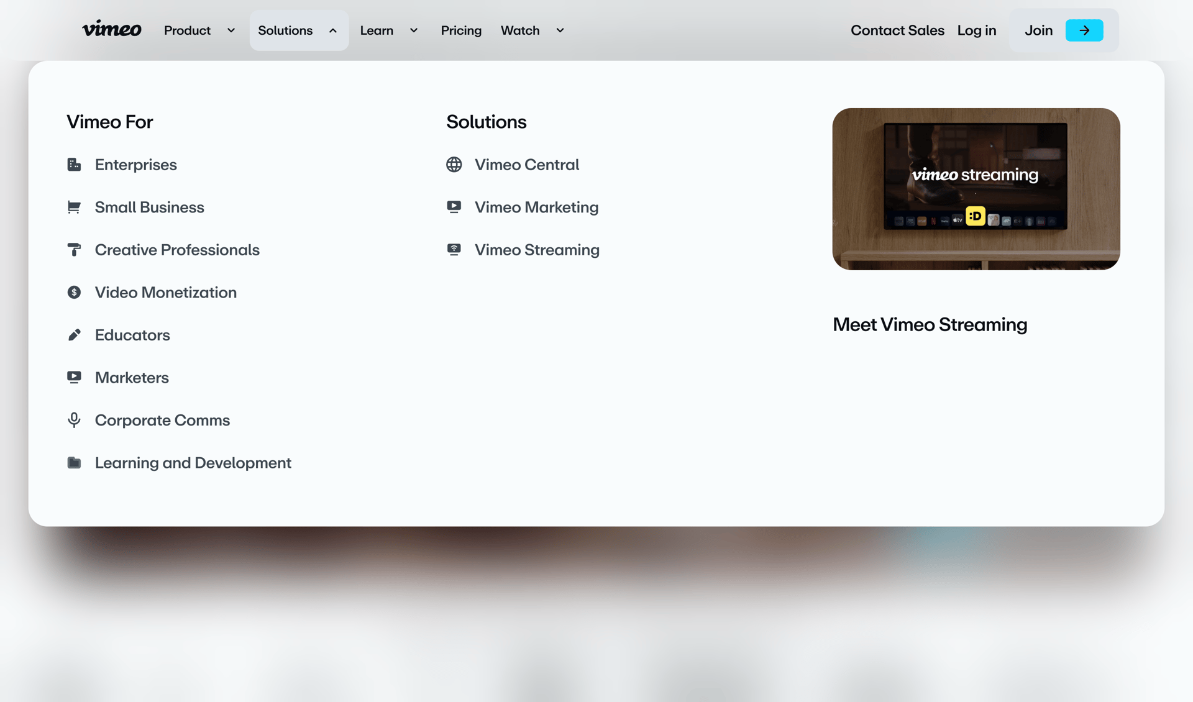Screen dimensions: 1193x702
Task: Click the Log in link
Action: tap(976, 30)
